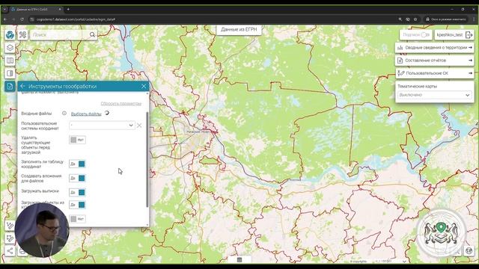Toggle Удалять существующие объекты перед загрузкой switch
This screenshot has height=269, width=479.
tap(77, 140)
